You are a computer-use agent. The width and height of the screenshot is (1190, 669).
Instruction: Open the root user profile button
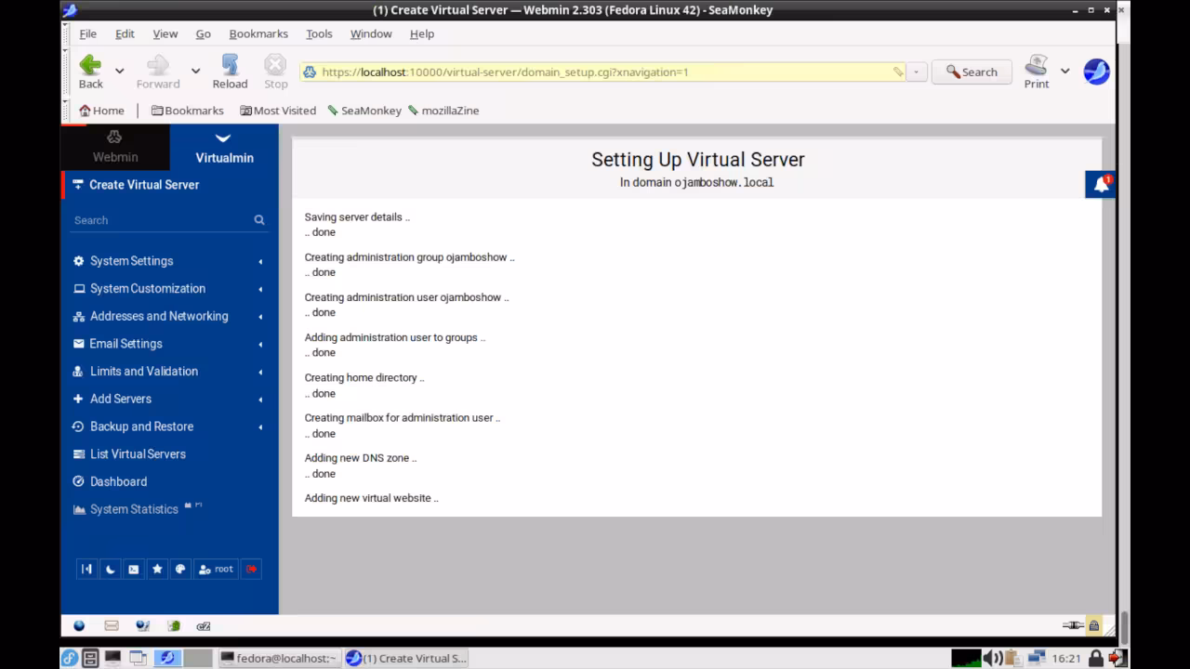tap(216, 569)
